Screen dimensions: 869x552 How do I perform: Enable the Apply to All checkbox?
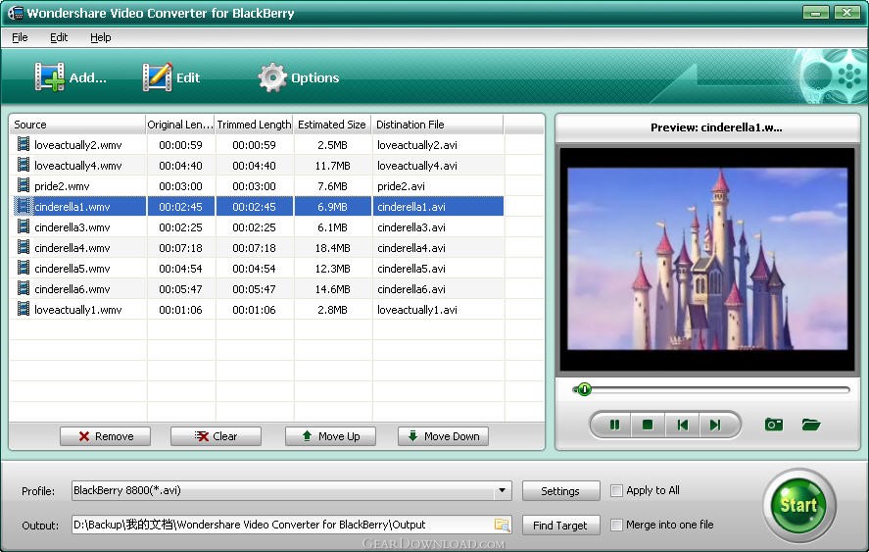click(x=616, y=490)
